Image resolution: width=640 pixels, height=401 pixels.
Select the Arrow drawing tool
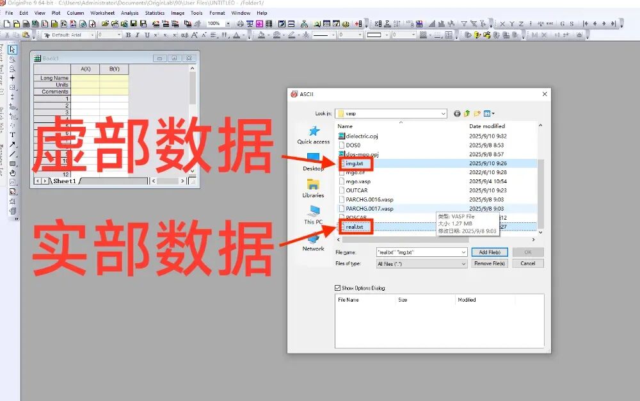12,145
